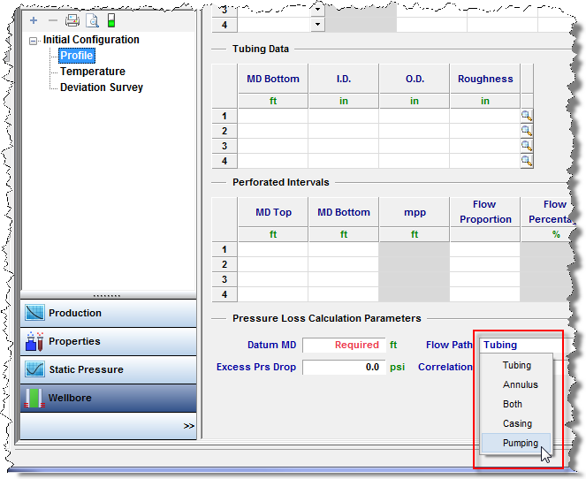
Task: Click magnifier icon in Tubing Data row 1
Action: coord(527,116)
